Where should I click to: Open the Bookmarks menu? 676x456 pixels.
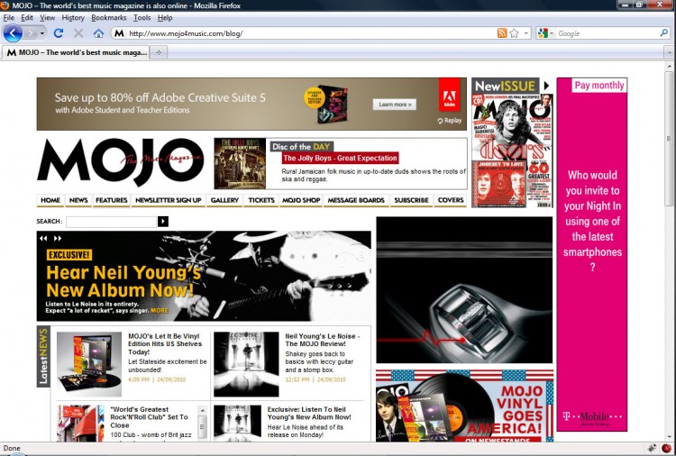tap(109, 18)
